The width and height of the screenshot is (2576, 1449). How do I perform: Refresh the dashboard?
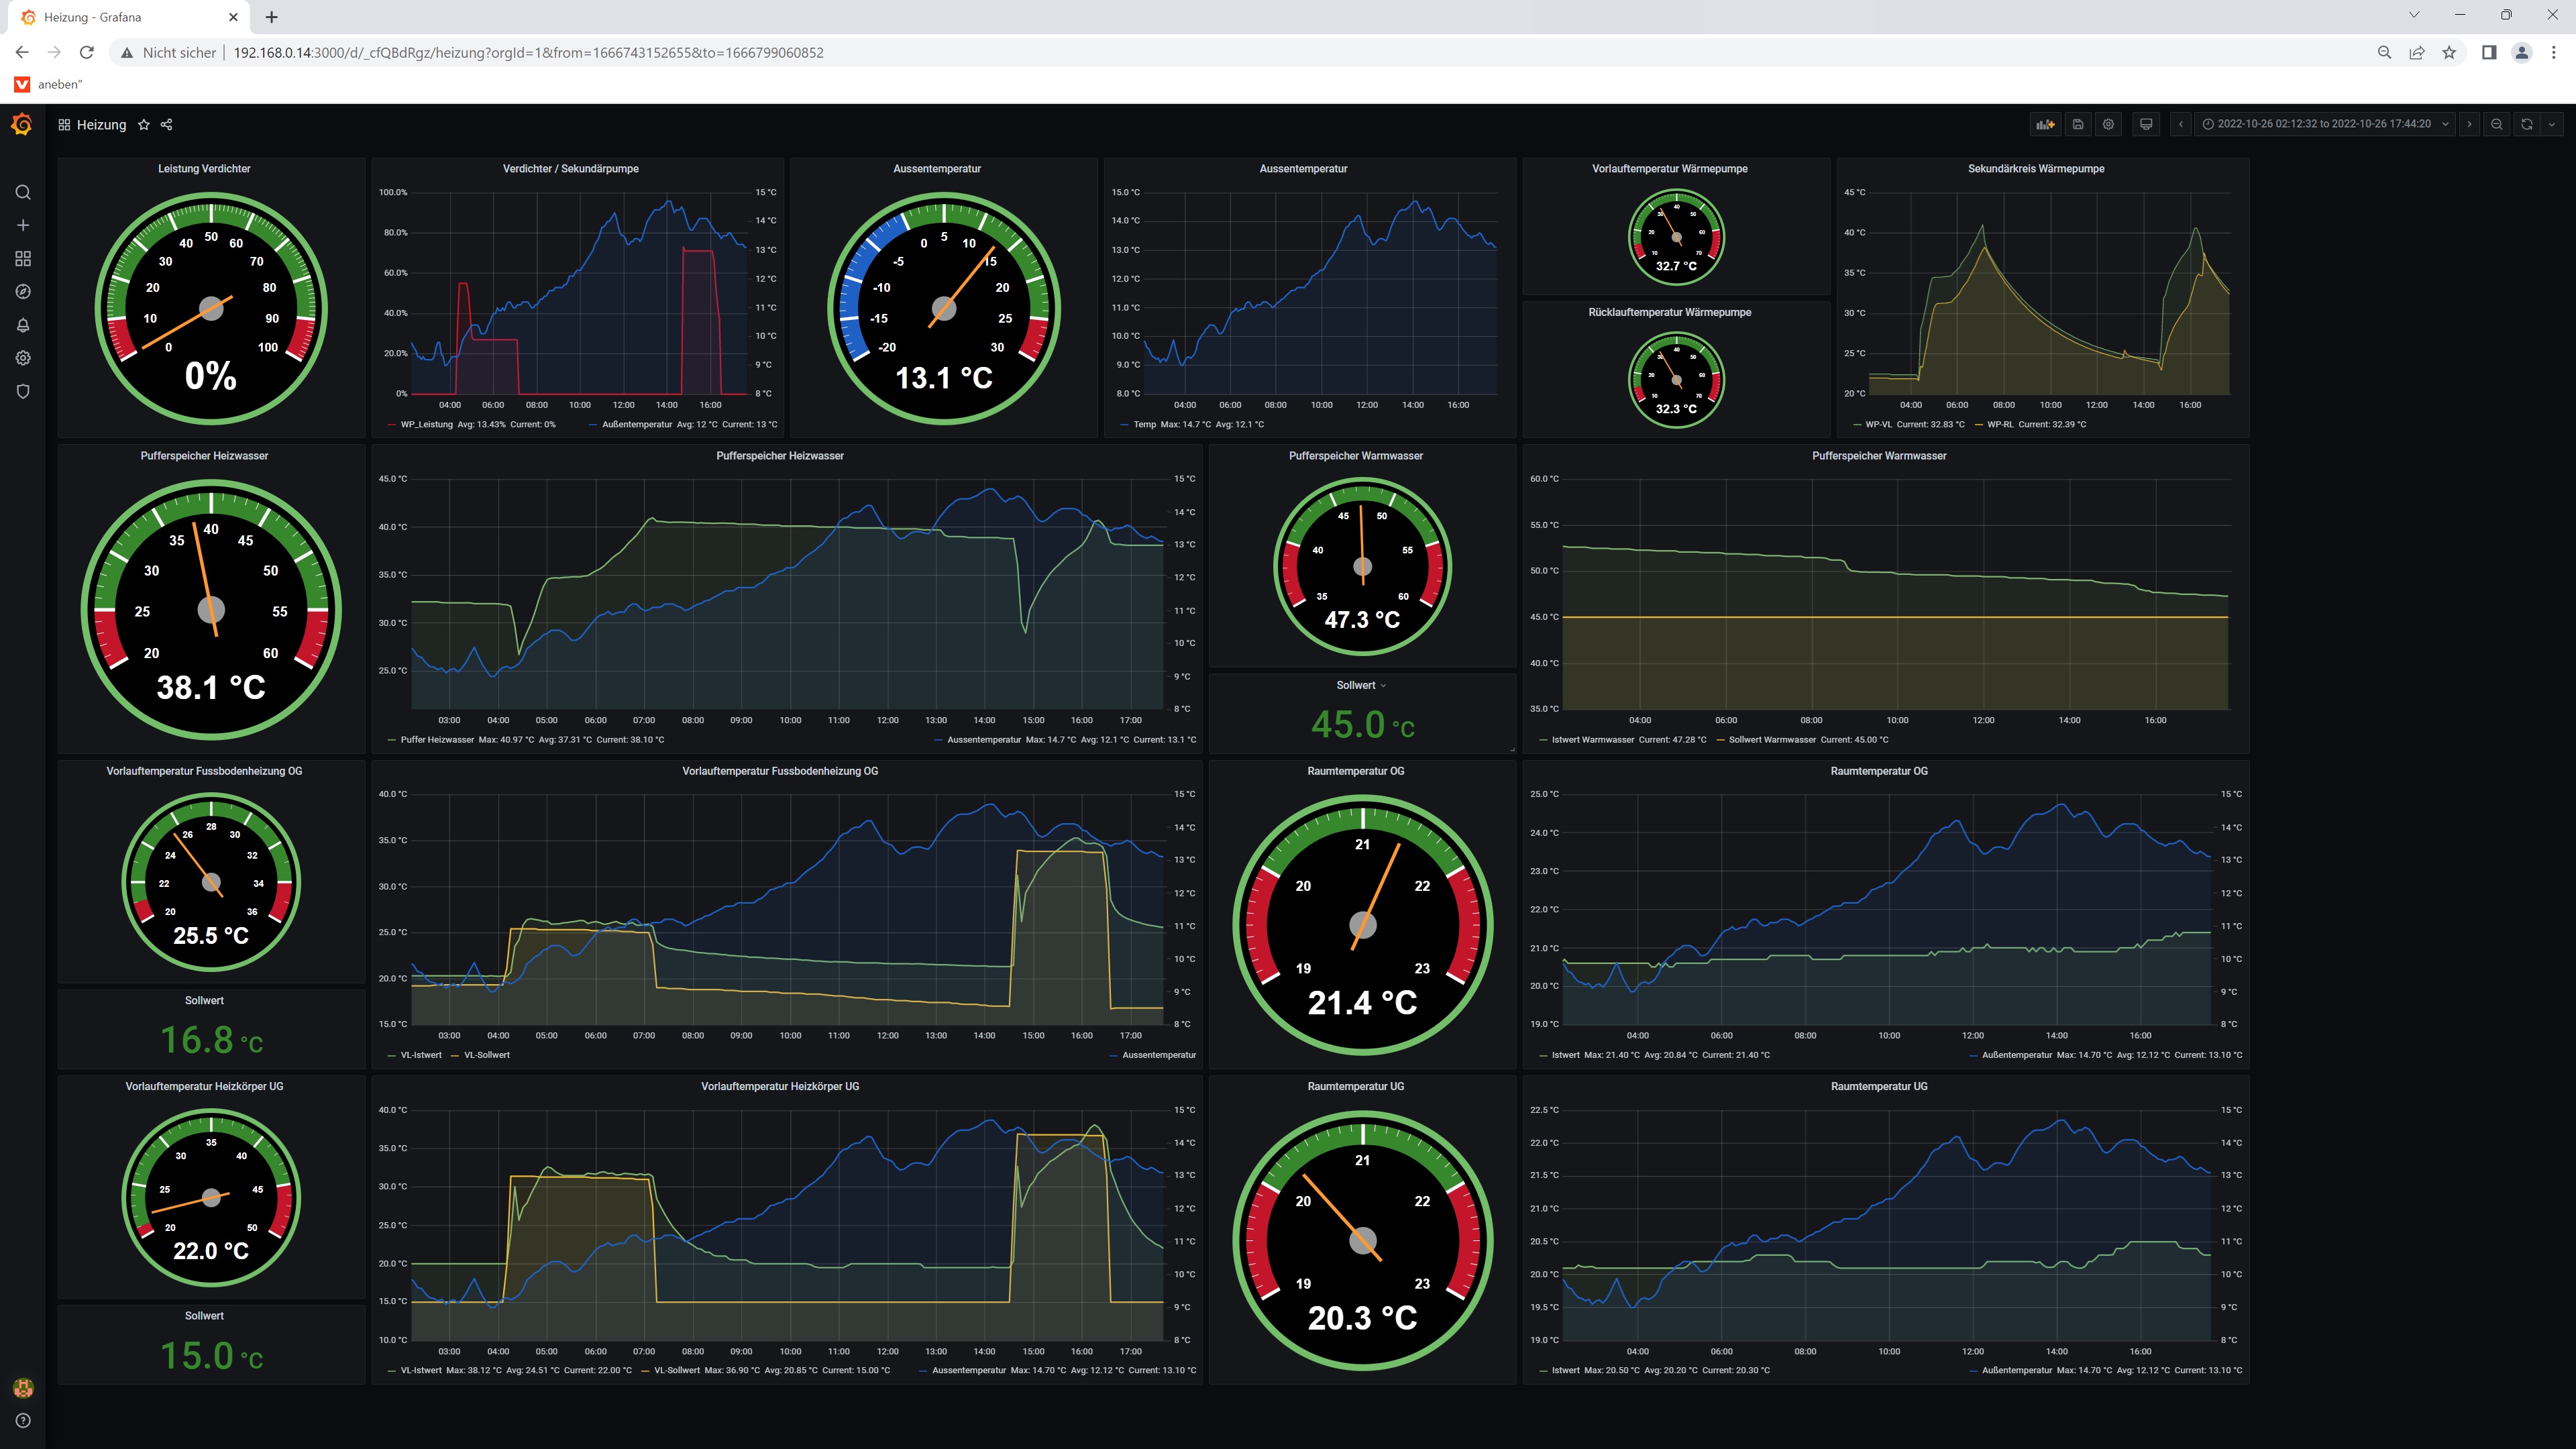point(2527,124)
